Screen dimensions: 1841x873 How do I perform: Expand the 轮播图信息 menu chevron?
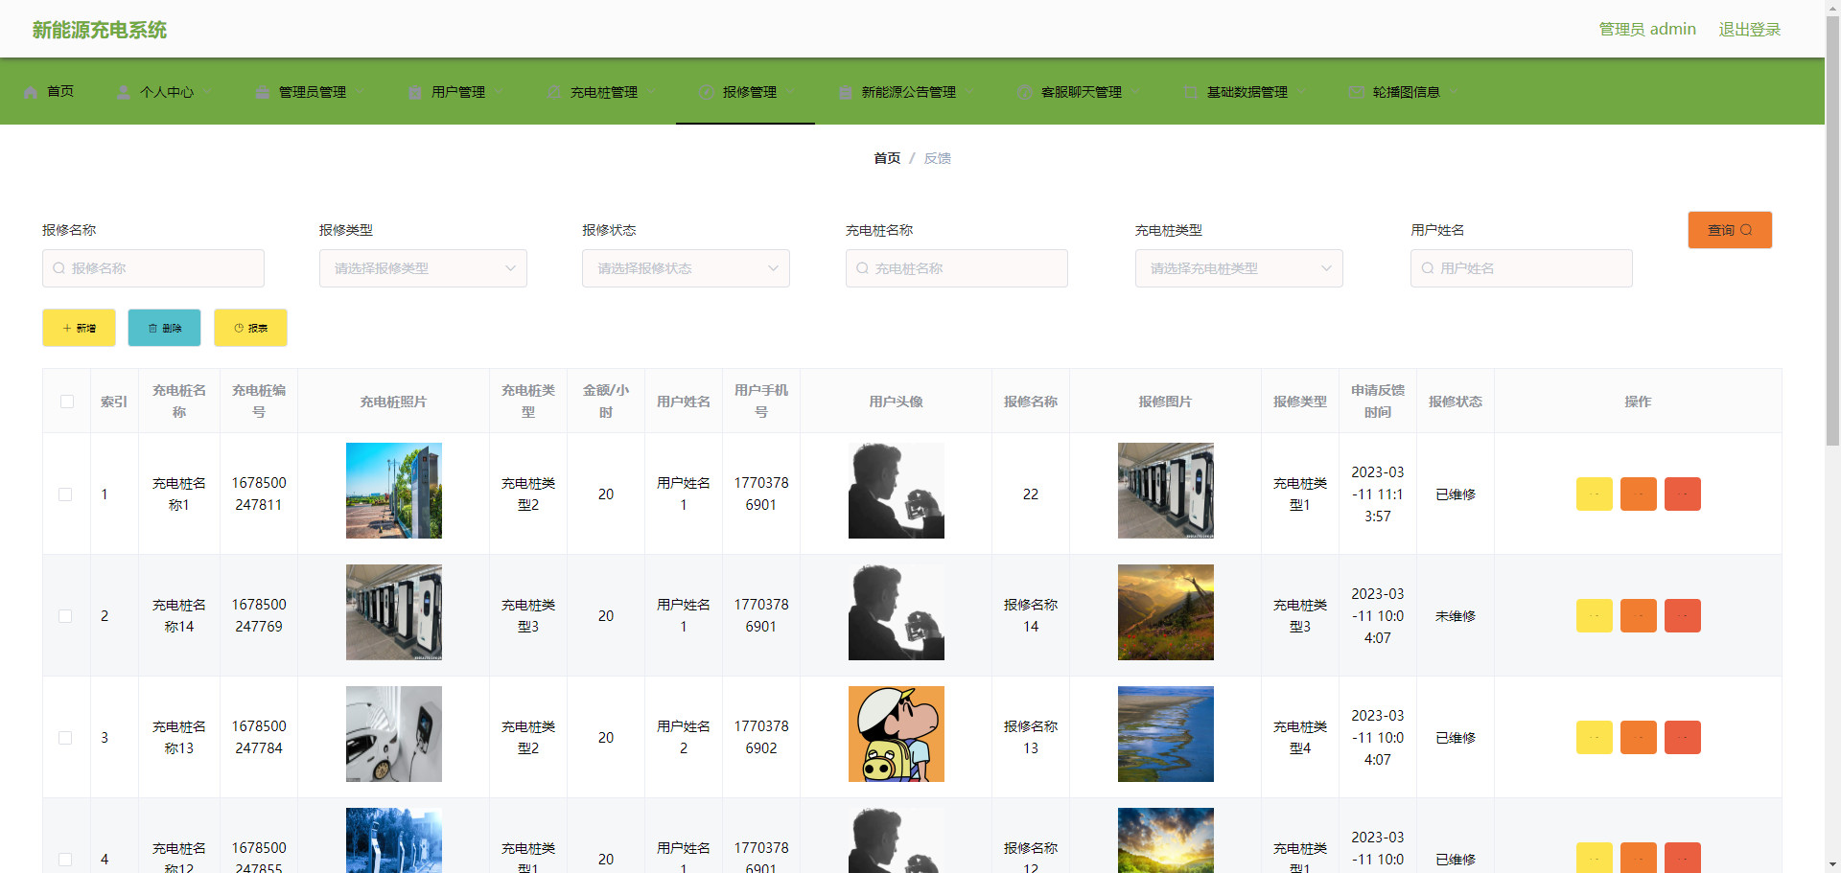[1453, 92]
